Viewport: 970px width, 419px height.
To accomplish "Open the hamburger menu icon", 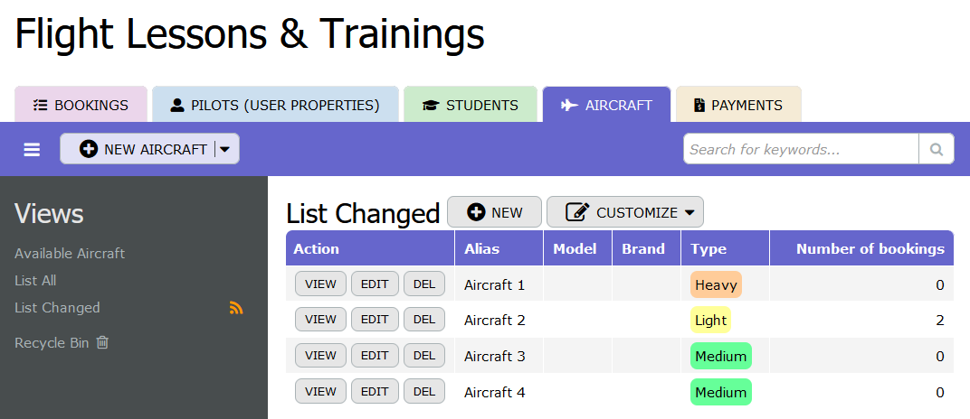I will coord(32,150).
